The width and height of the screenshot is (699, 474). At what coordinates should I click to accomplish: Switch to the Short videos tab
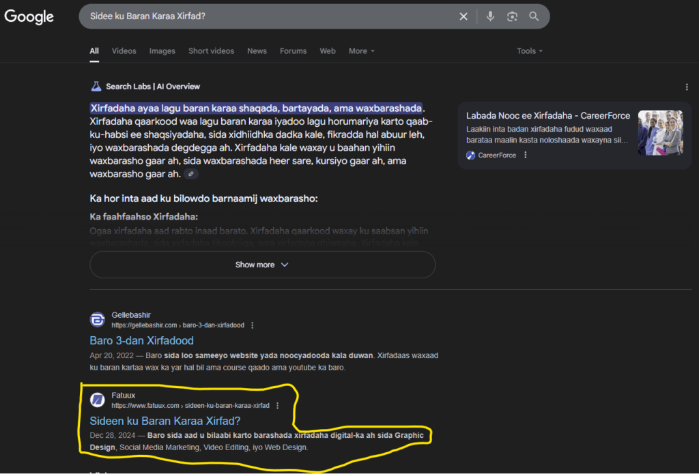pos(212,50)
